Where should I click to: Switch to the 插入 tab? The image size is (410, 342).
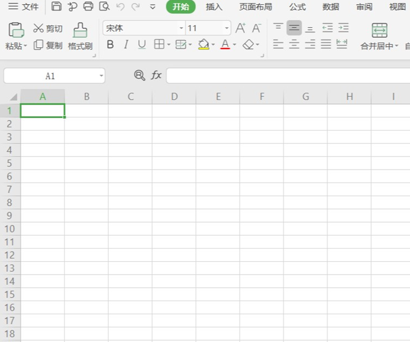coord(214,6)
